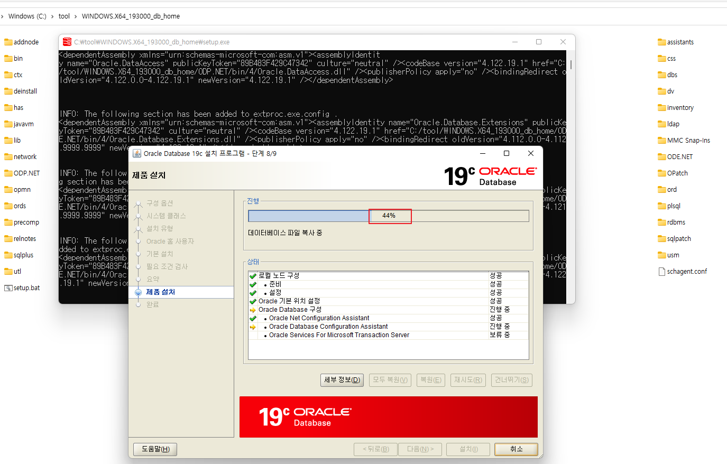The image size is (727, 464).
Task: Select the 구성 옵션 step in sidebar
Action: pyautogui.click(x=160, y=203)
